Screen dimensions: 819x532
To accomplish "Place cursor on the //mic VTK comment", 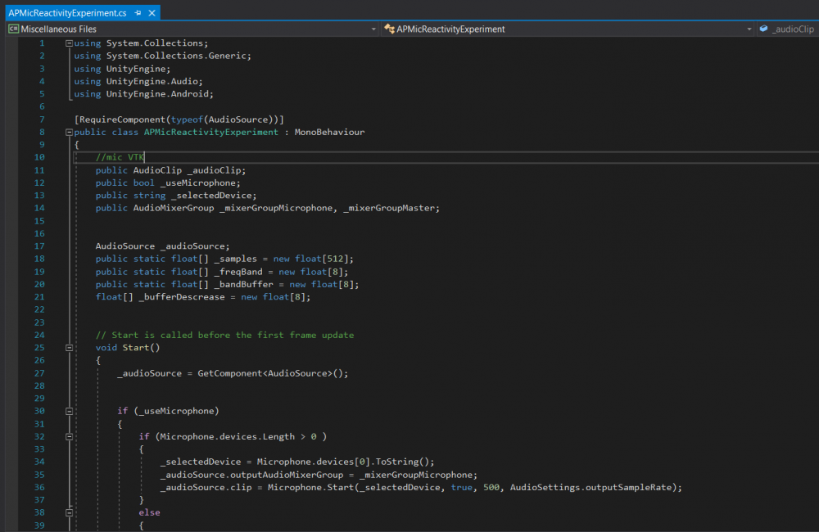I will coord(120,157).
